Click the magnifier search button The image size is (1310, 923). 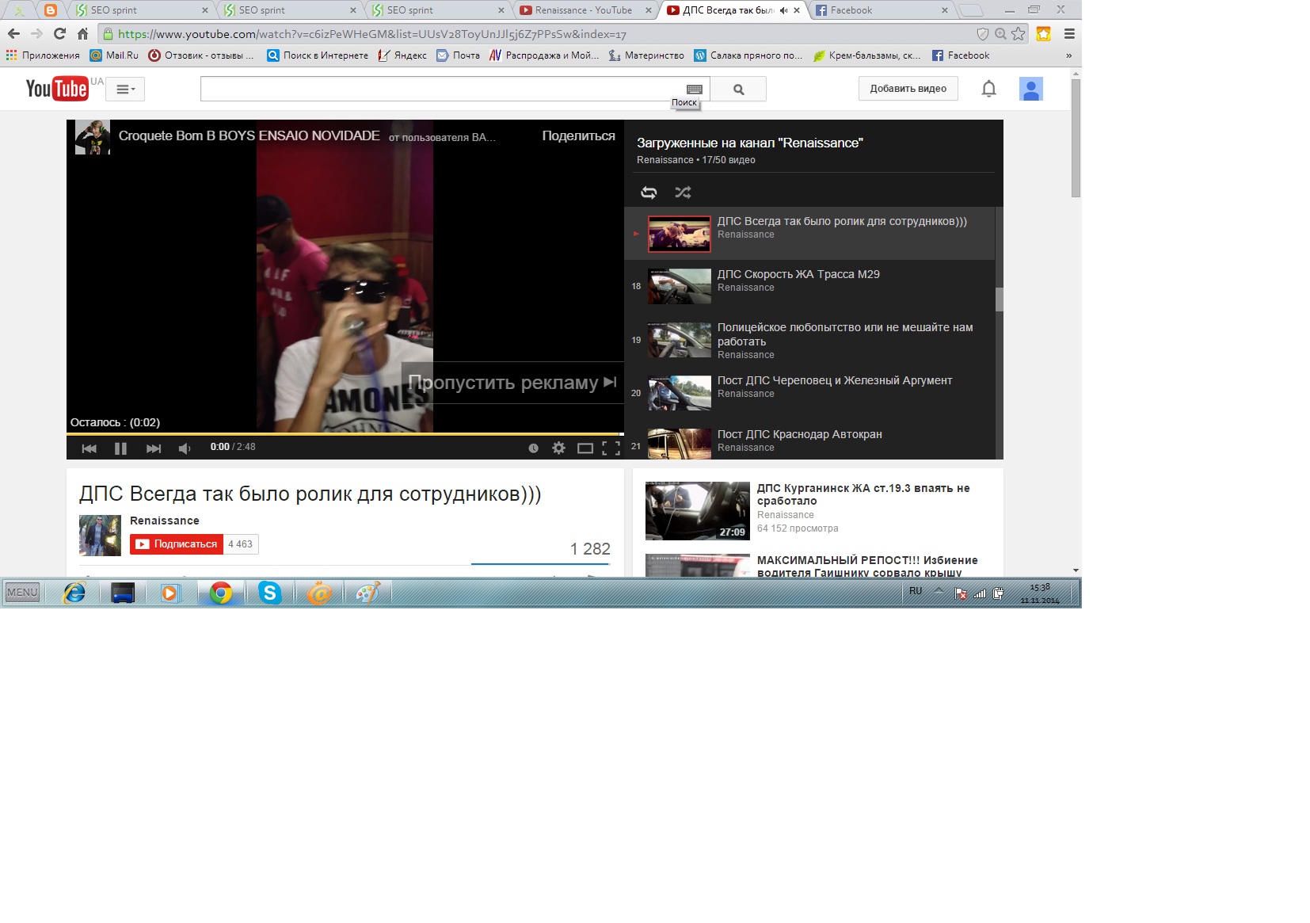738,89
